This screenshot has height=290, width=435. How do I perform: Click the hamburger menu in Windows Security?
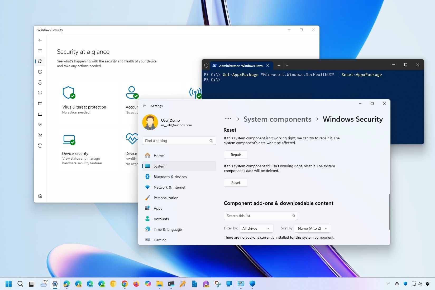[40, 51]
